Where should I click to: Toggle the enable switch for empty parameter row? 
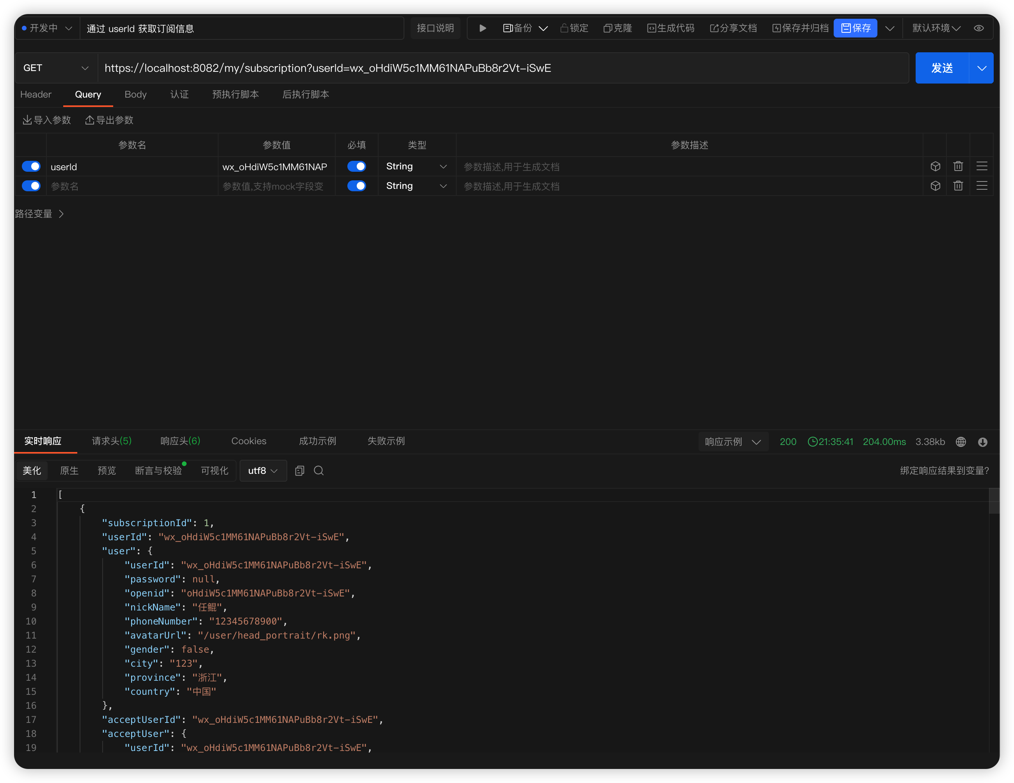click(31, 186)
